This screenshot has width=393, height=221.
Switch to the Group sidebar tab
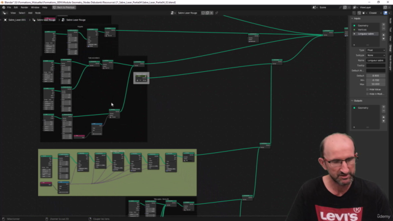click(391, 48)
